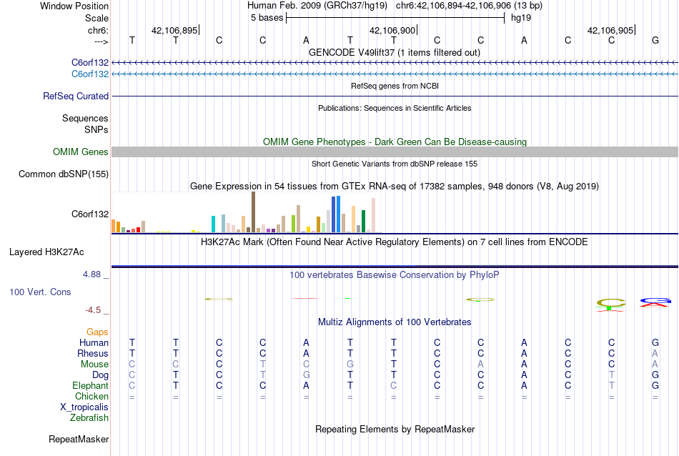Click the light blue C6orf132 GENCODE label

coord(90,74)
